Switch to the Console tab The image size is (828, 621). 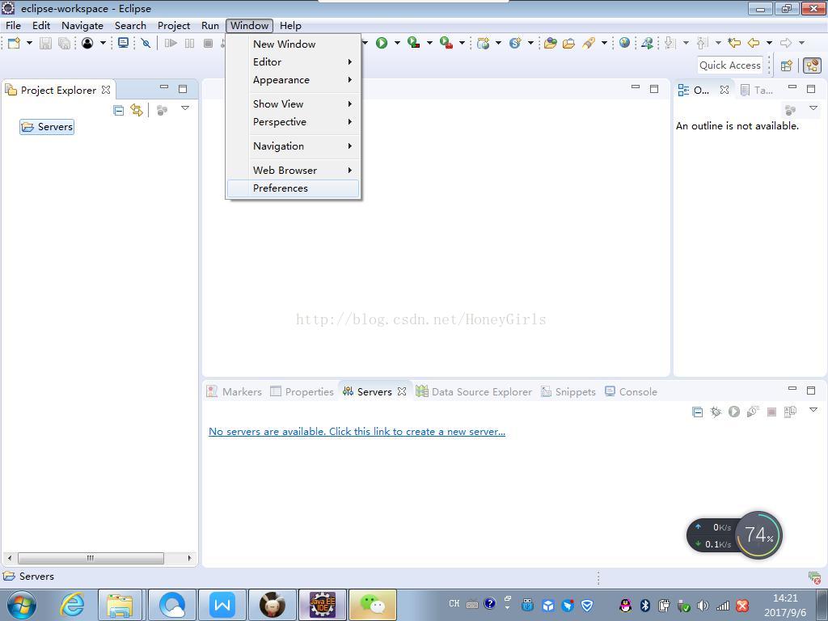(631, 392)
